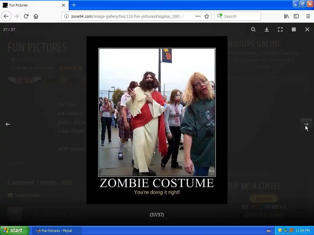Open the Library sidebar icon
314x235 pixels.
pyautogui.click(x=286, y=16)
